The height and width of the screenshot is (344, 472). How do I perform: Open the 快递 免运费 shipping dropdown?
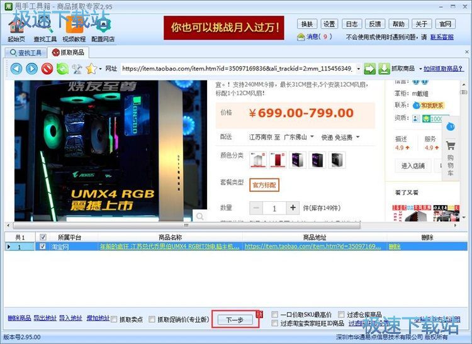tap(340, 137)
